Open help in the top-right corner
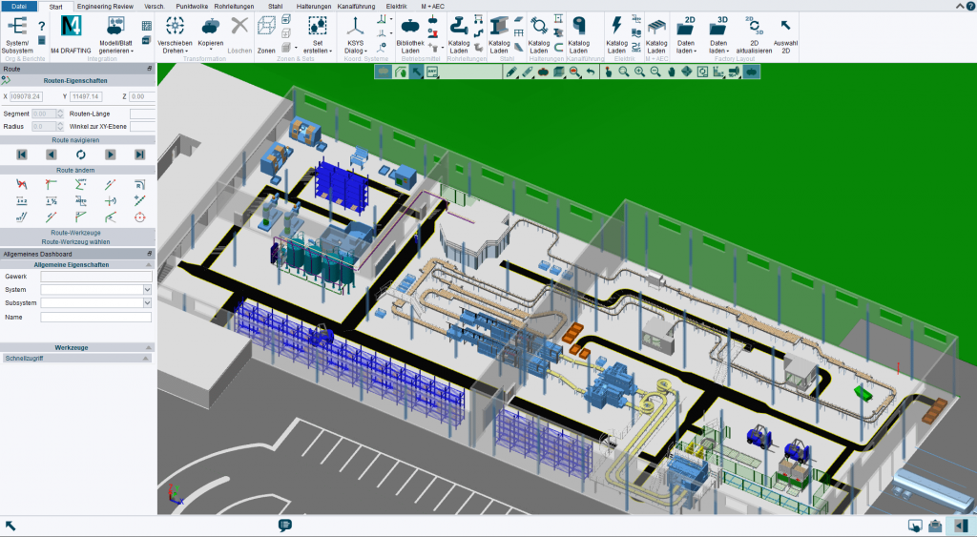 [970, 6]
